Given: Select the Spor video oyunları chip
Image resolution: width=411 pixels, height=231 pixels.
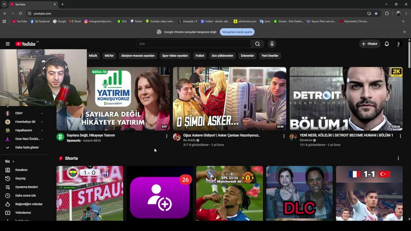Looking at the screenshot, I should (x=175, y=56).
